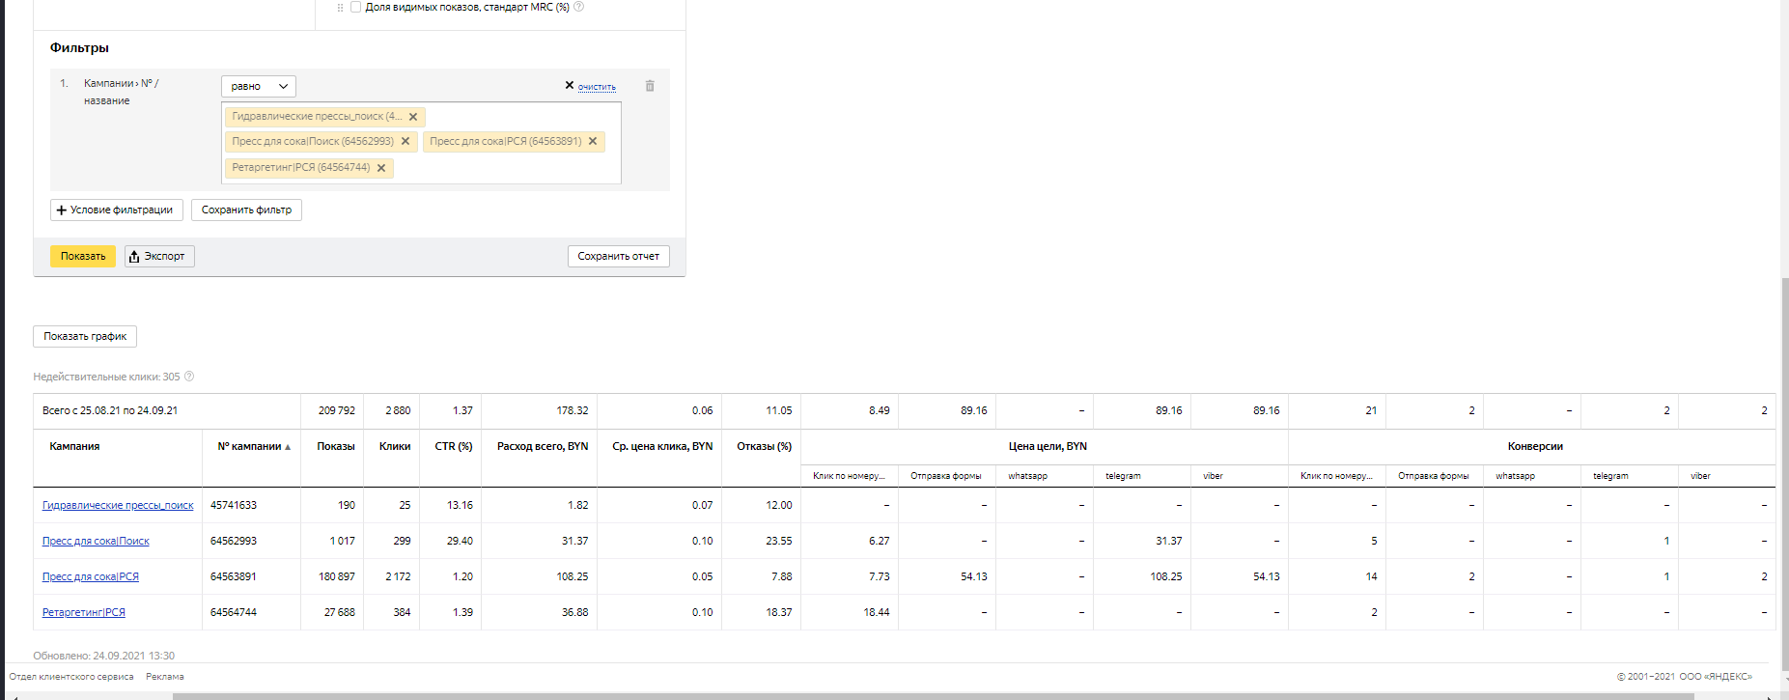Click CTR value 29.40
Screen dimensions: 1789x700
pyautogui.click(x=460, y=541)
